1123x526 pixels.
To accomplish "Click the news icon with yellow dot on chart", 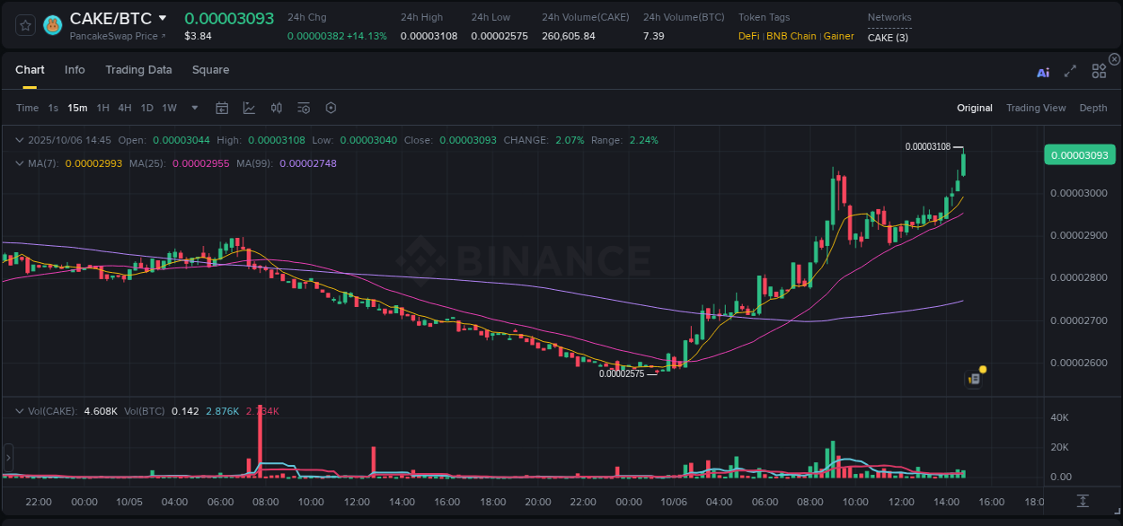I will tap(974, 379).
